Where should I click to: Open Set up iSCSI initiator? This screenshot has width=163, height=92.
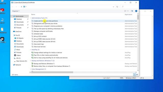[x=40, y=36]
